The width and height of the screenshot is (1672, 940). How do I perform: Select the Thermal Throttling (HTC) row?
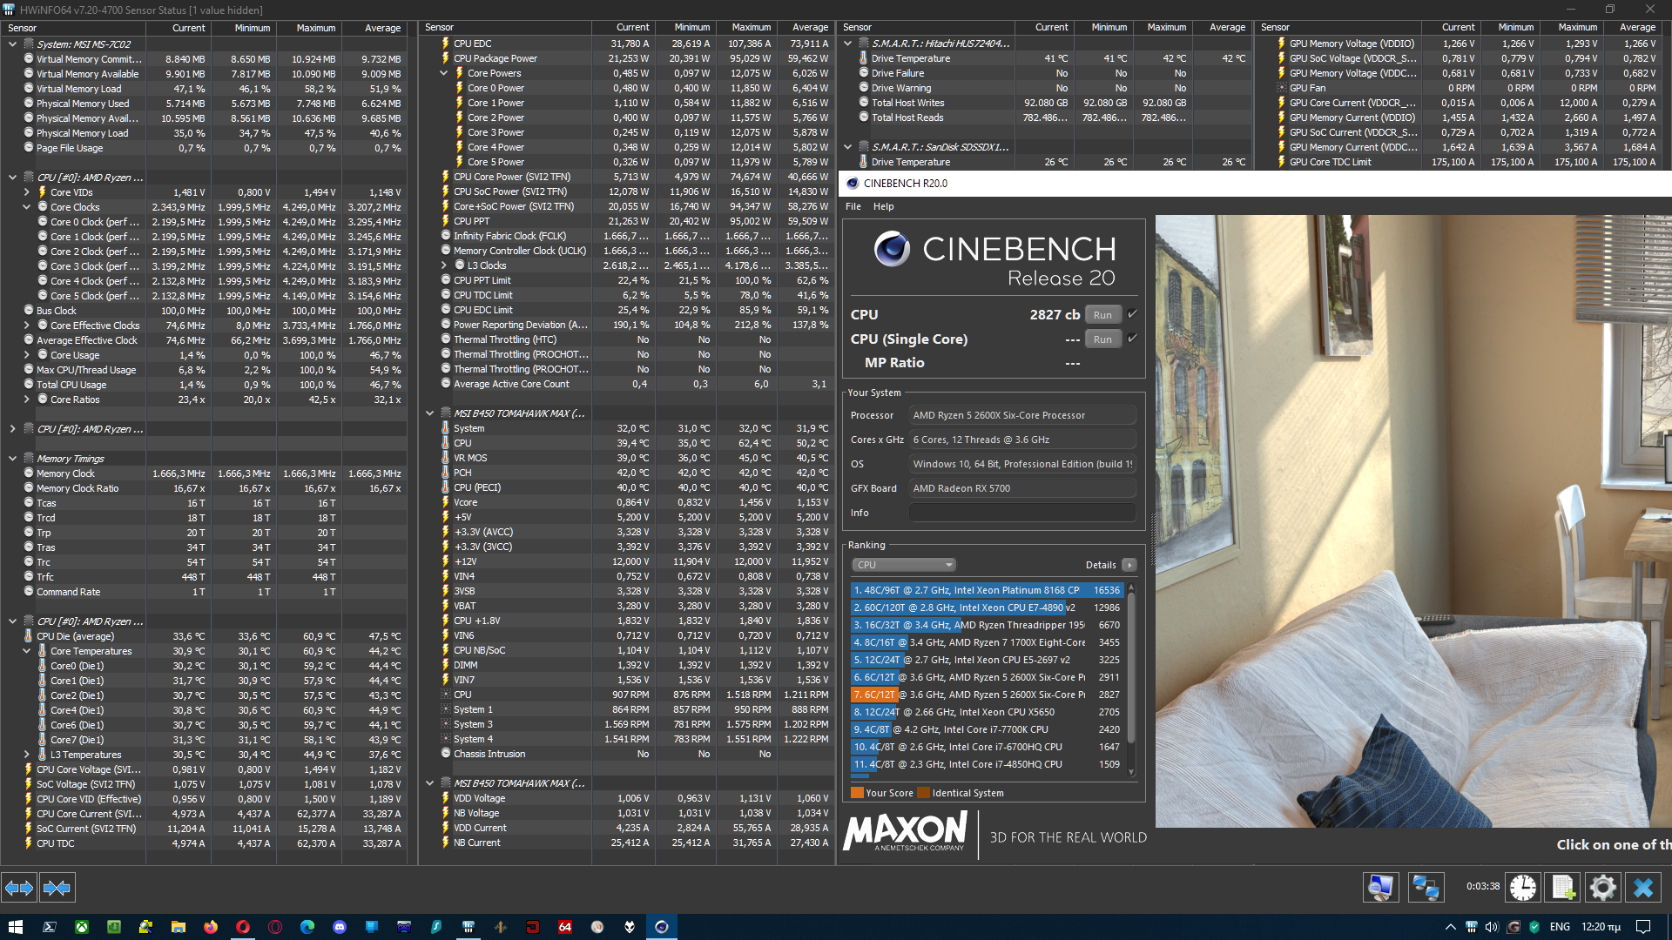(625, 339)
